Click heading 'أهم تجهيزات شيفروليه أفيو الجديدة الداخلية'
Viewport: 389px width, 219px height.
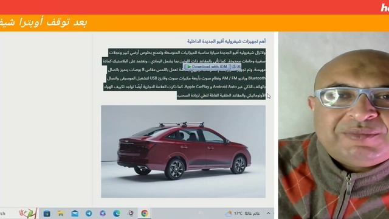[x=226, y=41]
